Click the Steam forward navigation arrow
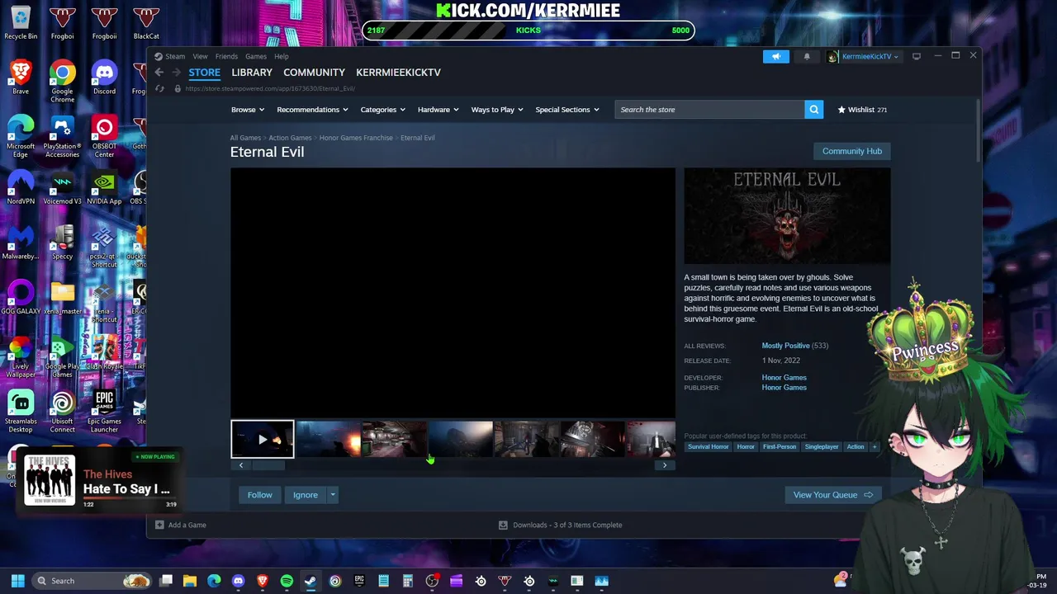Viewport: 1057px width, 594px height. click(x=176, y=73)
